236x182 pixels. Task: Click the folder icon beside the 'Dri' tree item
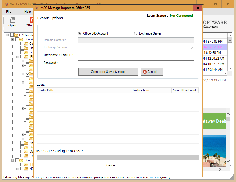click(x=26, y=48)
